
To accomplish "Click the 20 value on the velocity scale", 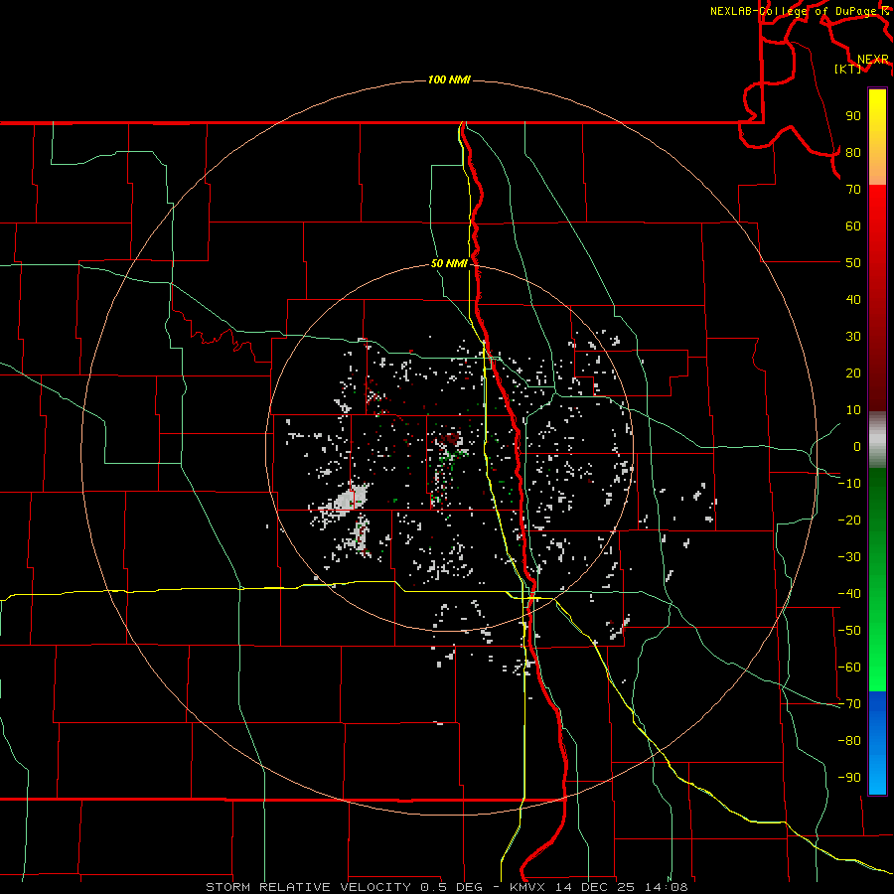I will click(x=853, y=372).
